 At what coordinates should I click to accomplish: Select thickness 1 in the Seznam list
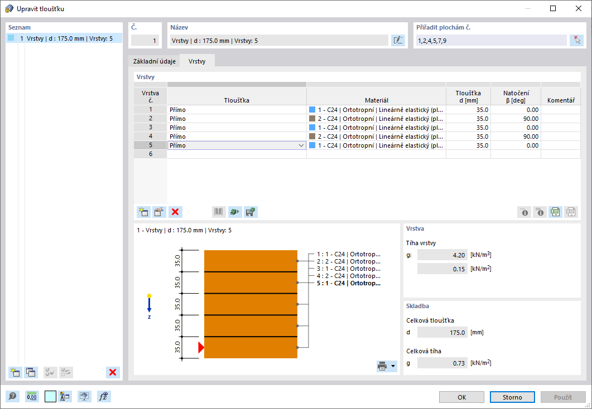pyautogui.click(x=64, y=38)
